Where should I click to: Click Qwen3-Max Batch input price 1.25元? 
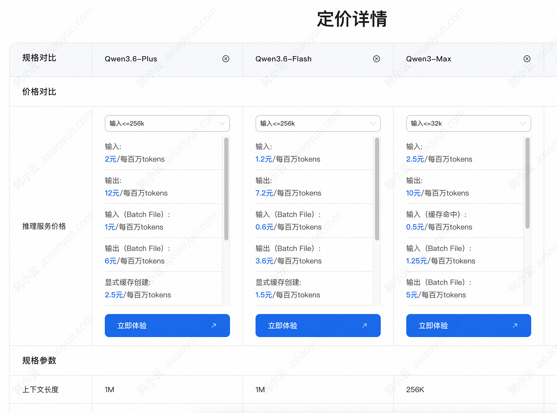[x=417, y=261]
